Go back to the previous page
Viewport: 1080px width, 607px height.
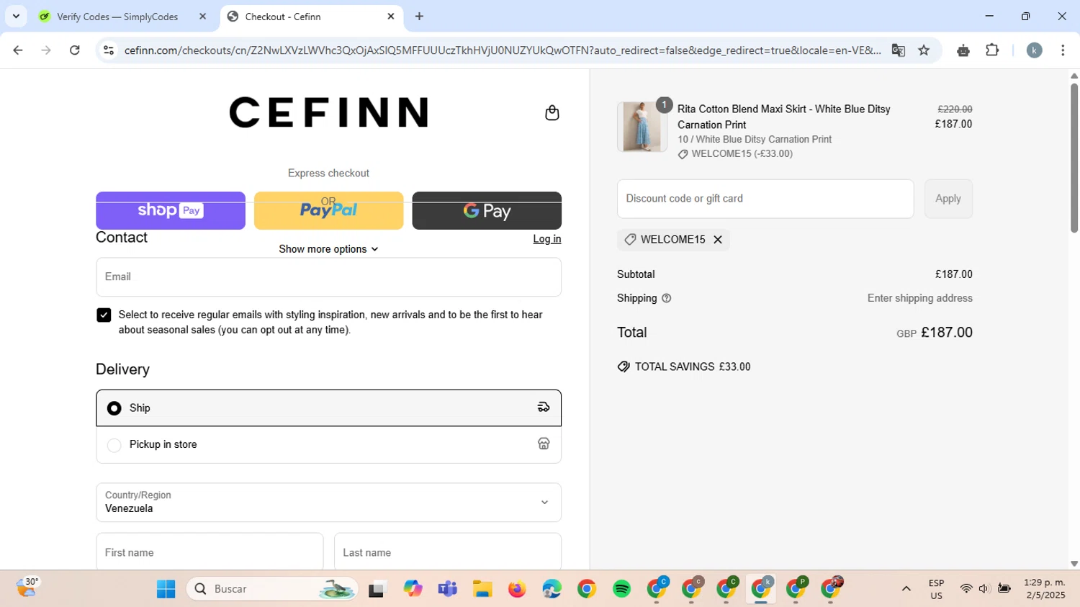[18, 50]
